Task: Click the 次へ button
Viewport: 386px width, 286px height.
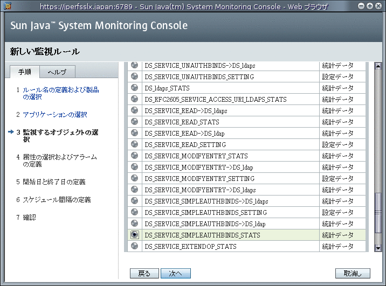Action: [x=176, y=273]
